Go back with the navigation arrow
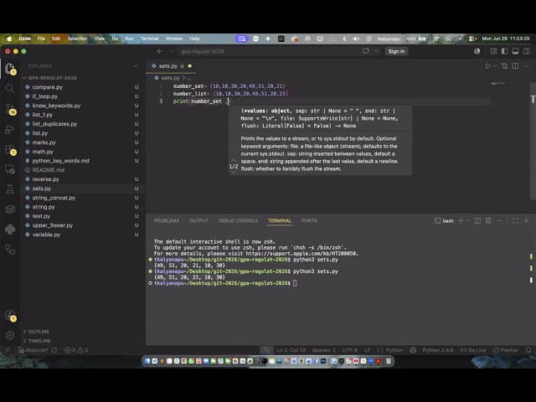This screenshot has width=536, height=402. [x=160, y=51]
